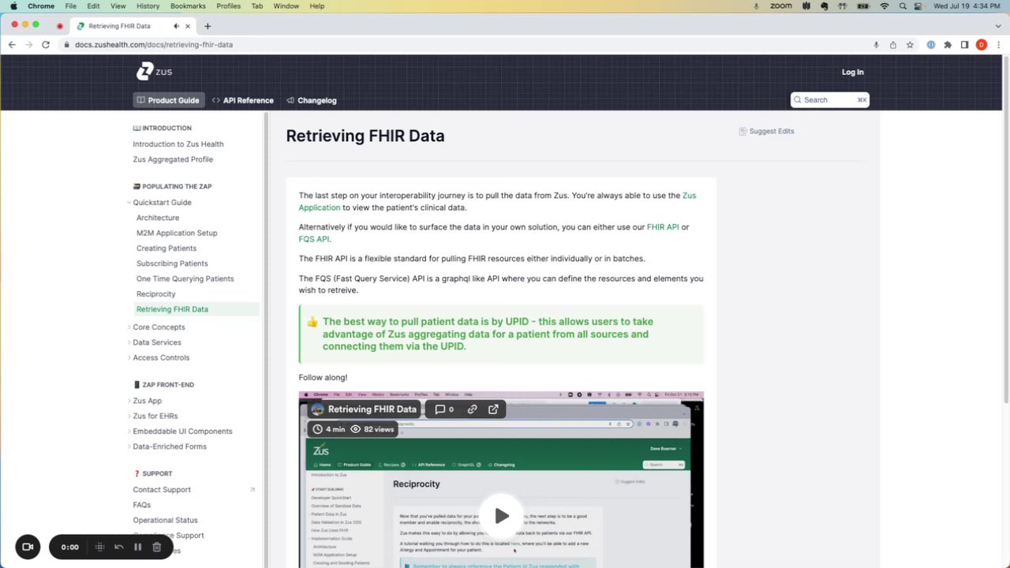Open Architecture page in sidebar

tap(158, 218)
